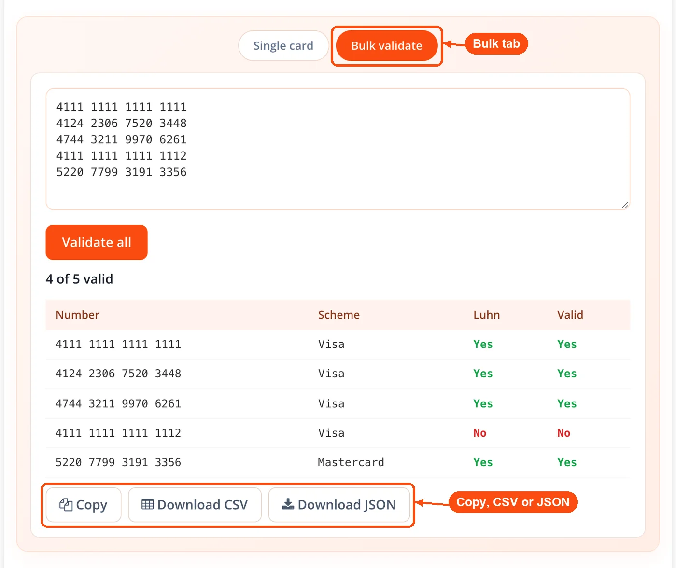This screenshot has height=568, width=676.
Task: Click the Mastercard scheme cell
Action: 351,462
